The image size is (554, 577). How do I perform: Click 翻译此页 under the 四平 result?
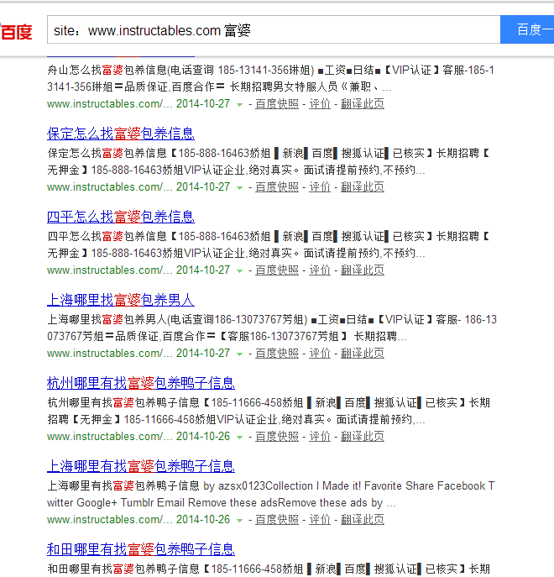coord(363,270)
